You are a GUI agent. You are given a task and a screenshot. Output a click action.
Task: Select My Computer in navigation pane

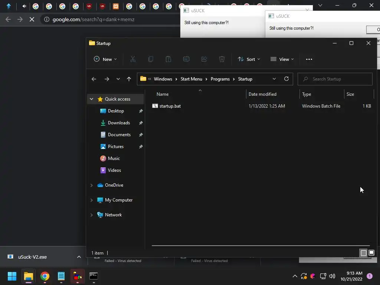tap(119, 200)
